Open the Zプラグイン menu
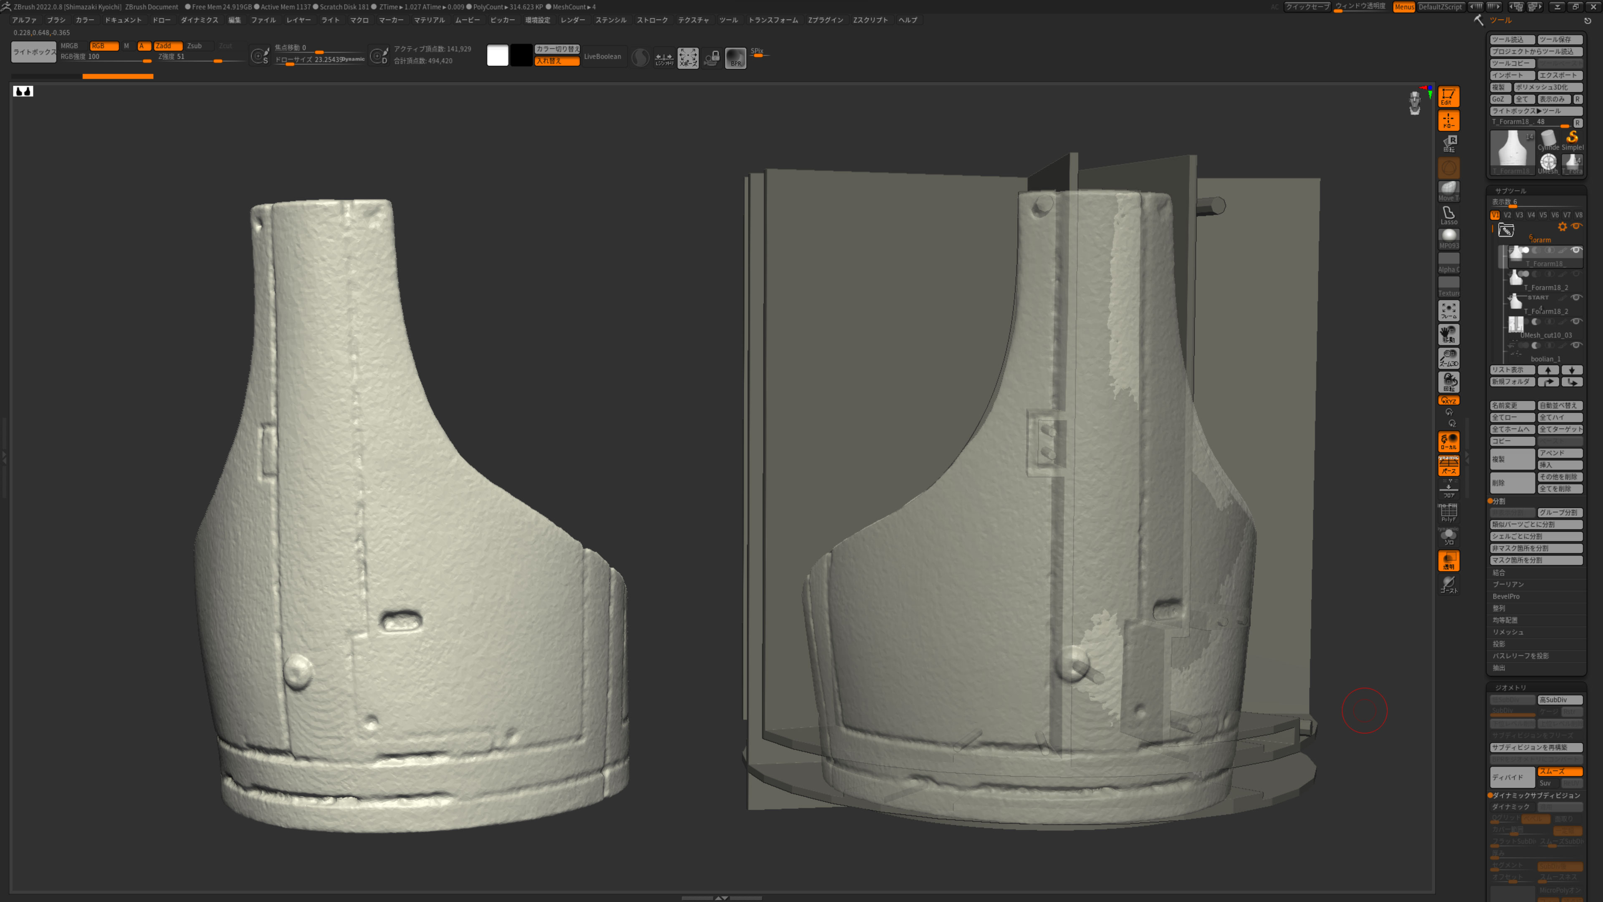Screen dimensions: 1603x902 click(x=825, y=20)
